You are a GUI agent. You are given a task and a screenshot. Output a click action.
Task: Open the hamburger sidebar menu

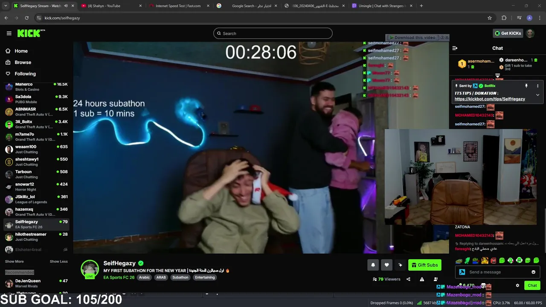[x=9, y=33]
